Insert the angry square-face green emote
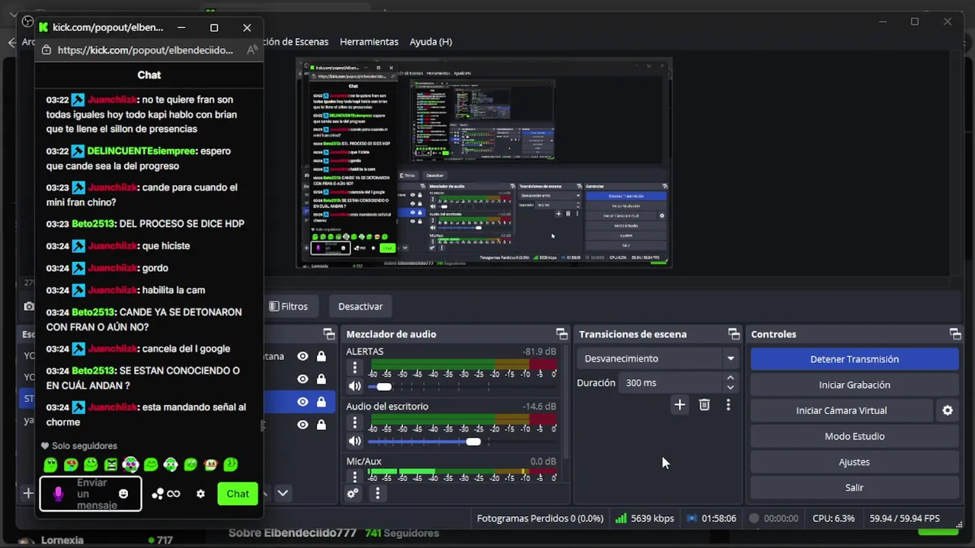 point(111,464)
